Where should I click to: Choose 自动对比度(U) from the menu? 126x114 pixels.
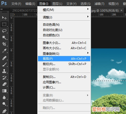(64, 30)
